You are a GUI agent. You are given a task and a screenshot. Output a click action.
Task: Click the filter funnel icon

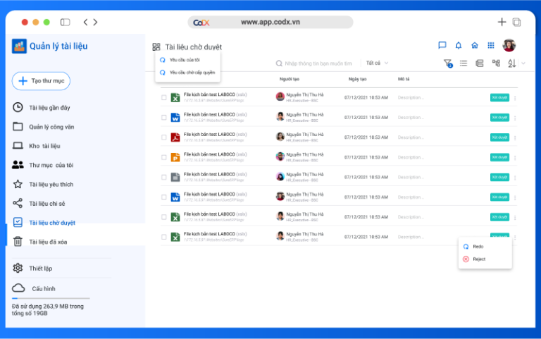(x=448, y=63)
